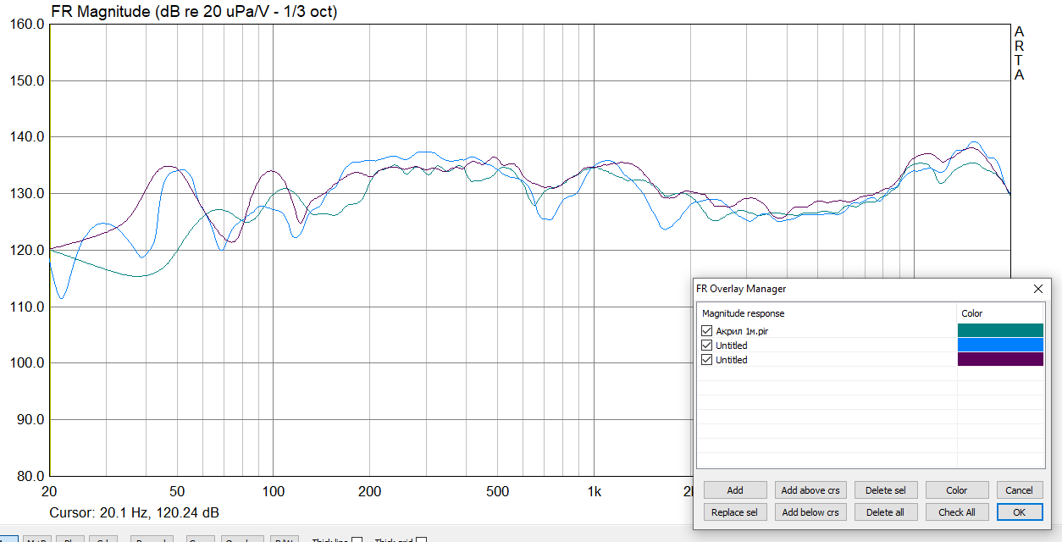Click Add below crs button
The image size is (1062, 542).
810,512
